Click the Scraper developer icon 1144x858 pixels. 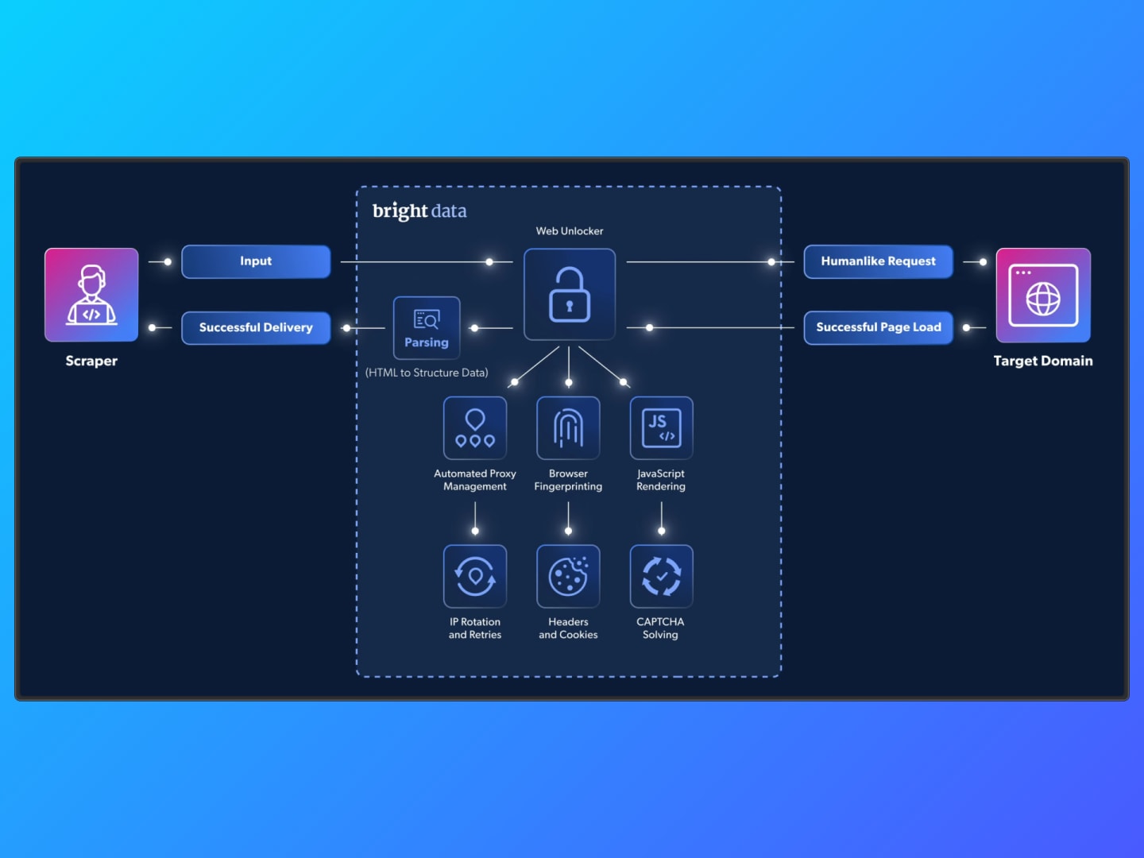tap(91, 295)
